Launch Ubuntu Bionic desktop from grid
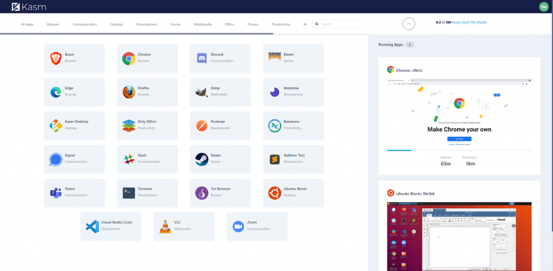 [x=293, y=193]
